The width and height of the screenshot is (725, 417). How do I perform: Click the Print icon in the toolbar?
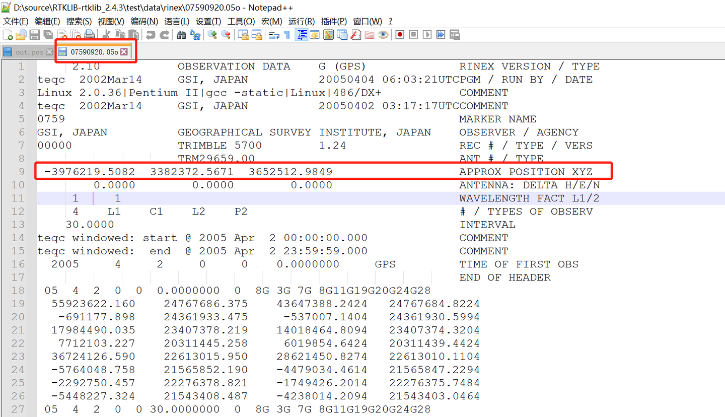(x=89, y=35)
